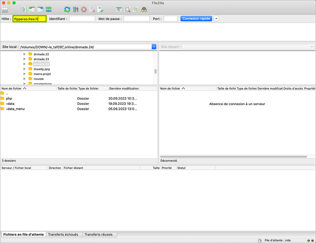Toggle local directory tree view icon
The width and height of the screenshot is (316, 243).
[32, 10]
